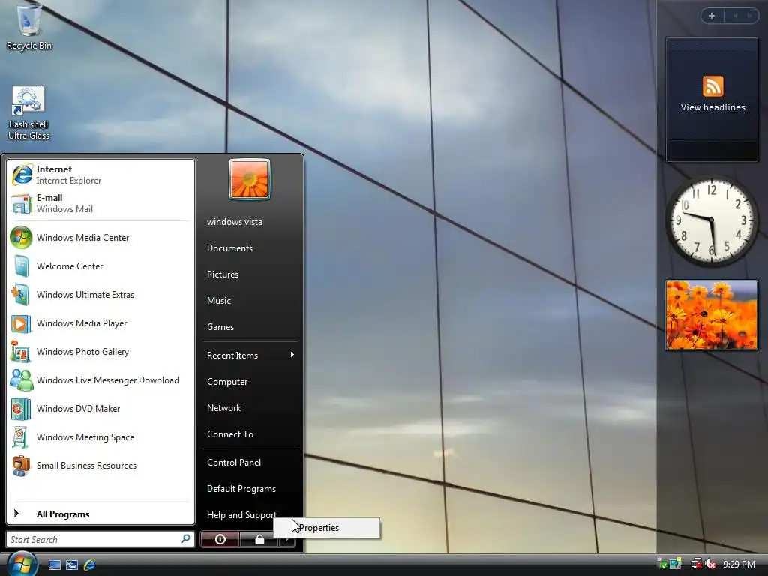Click the analog clock gadget
The height and width of the screenshot is (576, 768).
click(x=712, y=221)
